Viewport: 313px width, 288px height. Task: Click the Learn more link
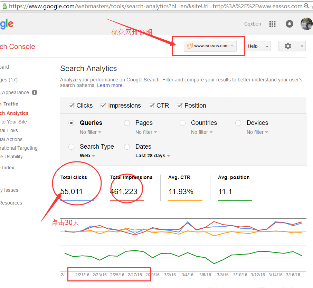coord(111,85)
